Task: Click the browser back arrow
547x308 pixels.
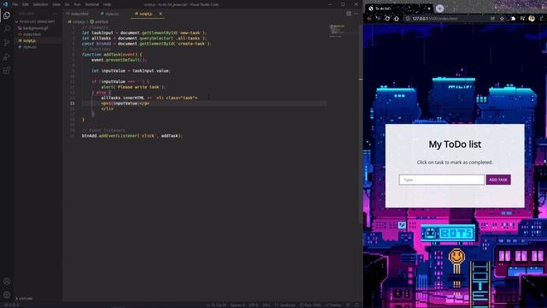Action: click(x=370, y=19)
